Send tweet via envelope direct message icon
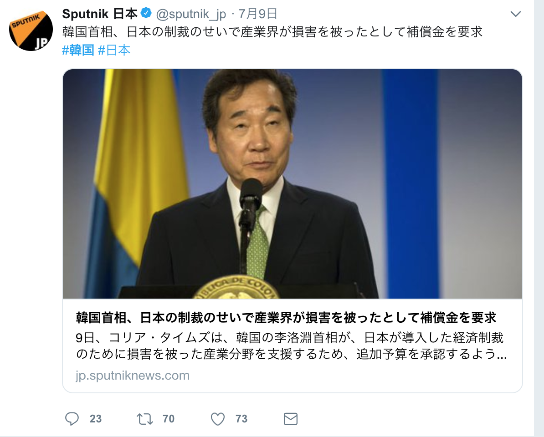 tap(290, 419)
